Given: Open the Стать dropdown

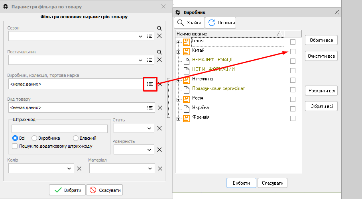Looking at the screenshot, I should tap(150, 128).
